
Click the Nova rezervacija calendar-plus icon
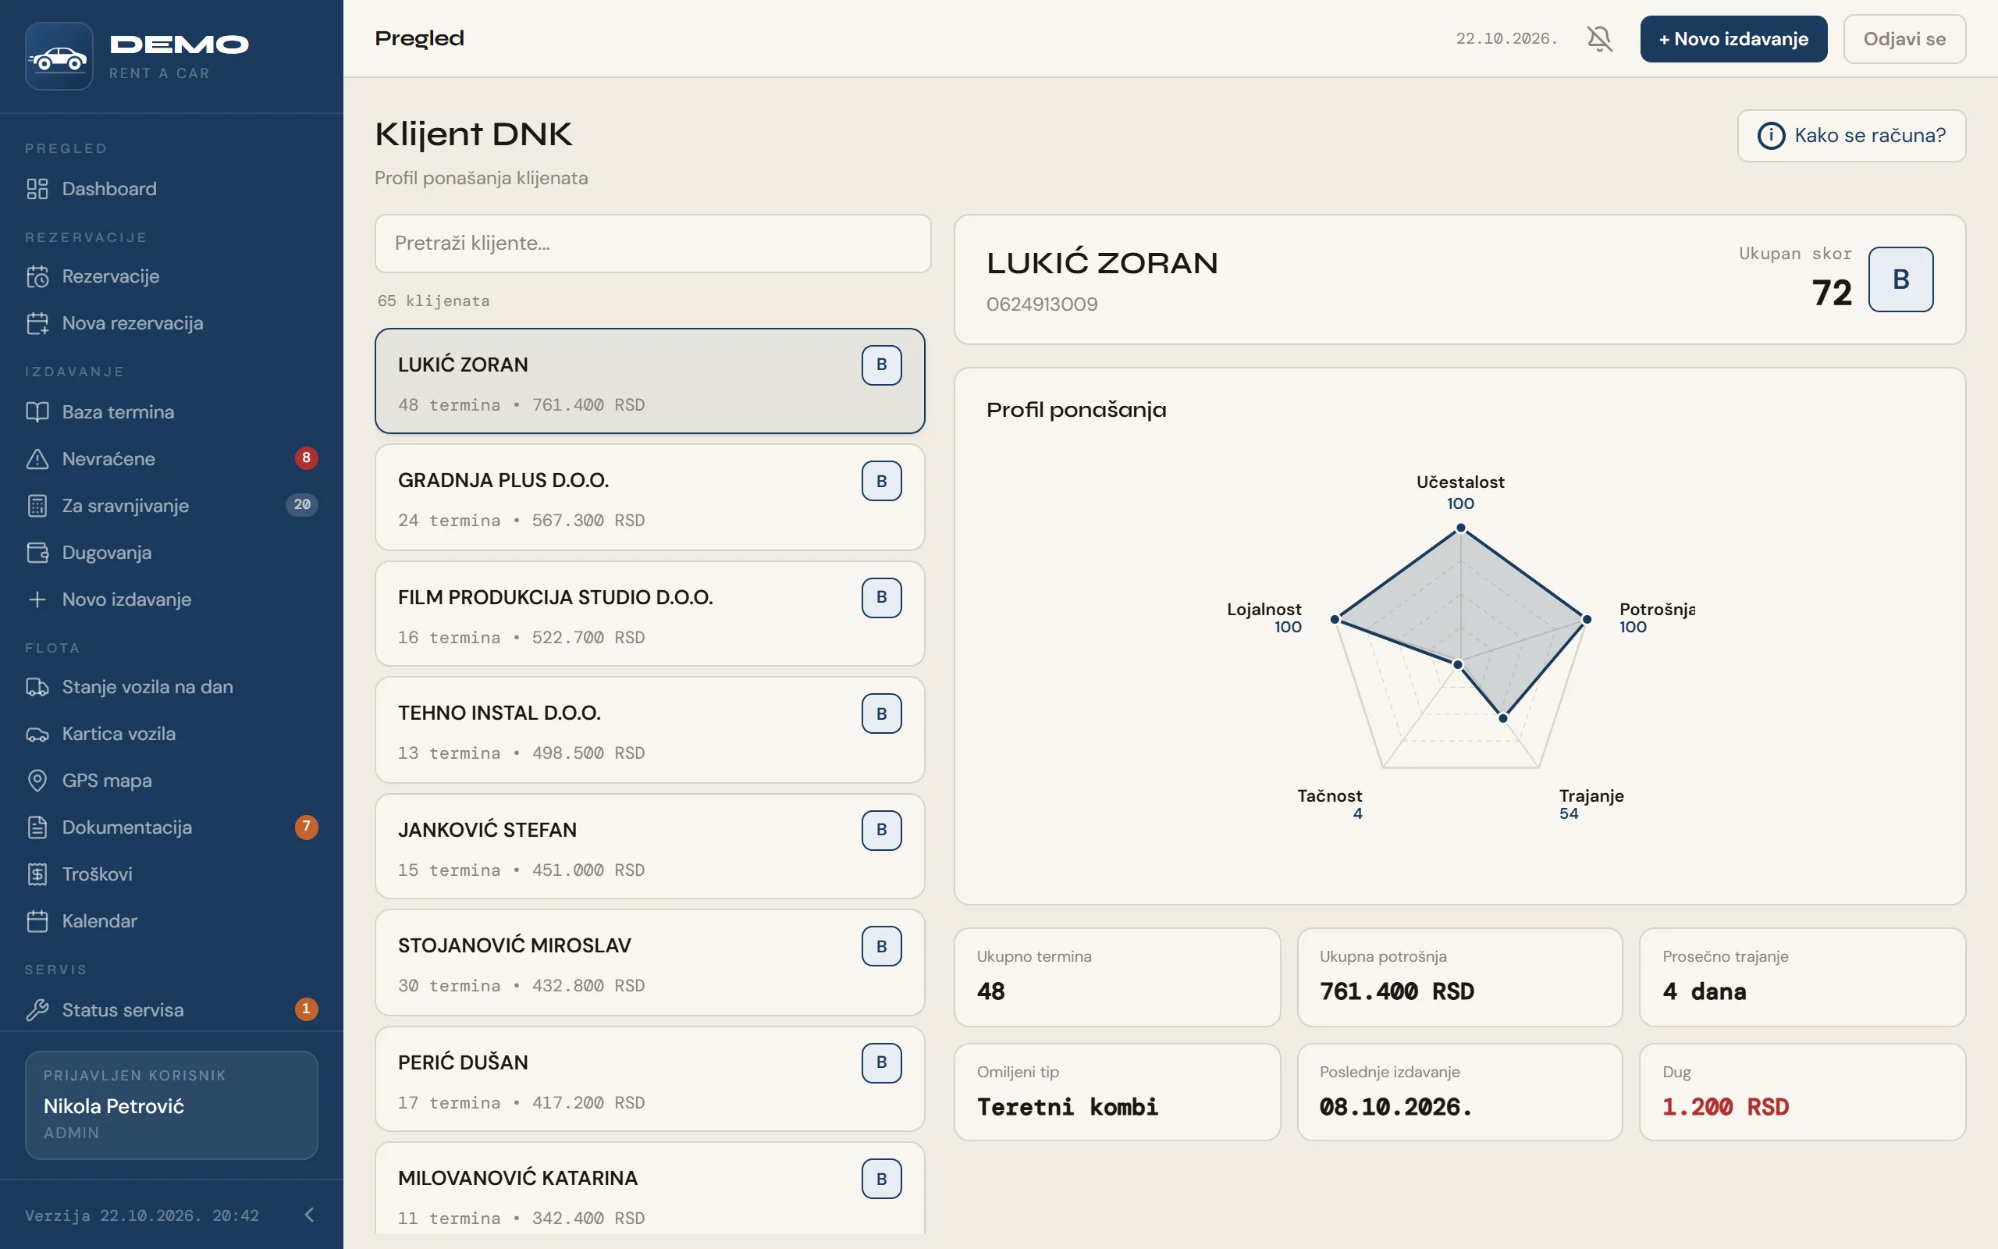coord(37,324)
